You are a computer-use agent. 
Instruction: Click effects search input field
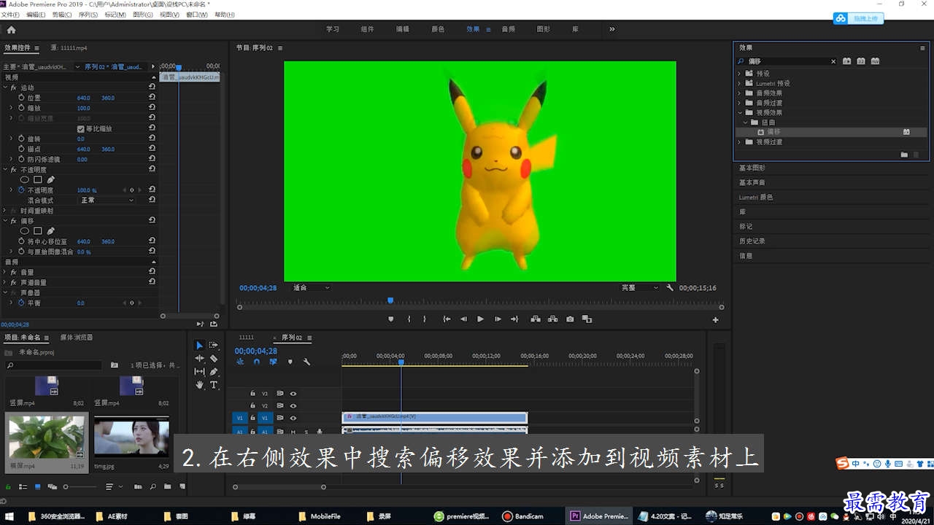[x=787, y=61]
